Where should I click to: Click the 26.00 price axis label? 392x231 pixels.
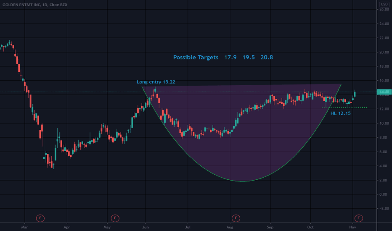pos(384,10)
